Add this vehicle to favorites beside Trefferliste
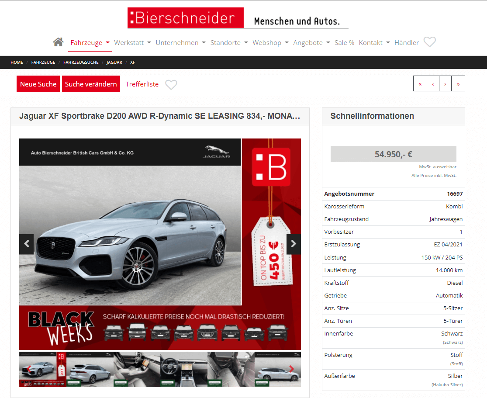Viewport: 487px width, 398px height. click(x=171, y=84)
